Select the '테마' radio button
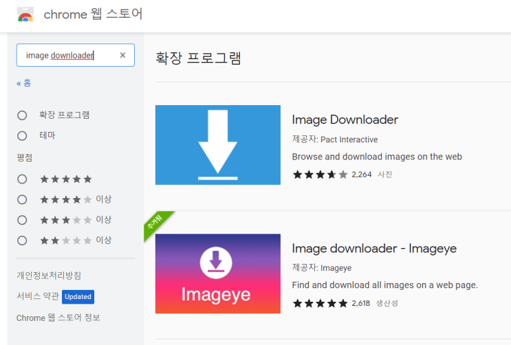511x345 pixels. 22,135
